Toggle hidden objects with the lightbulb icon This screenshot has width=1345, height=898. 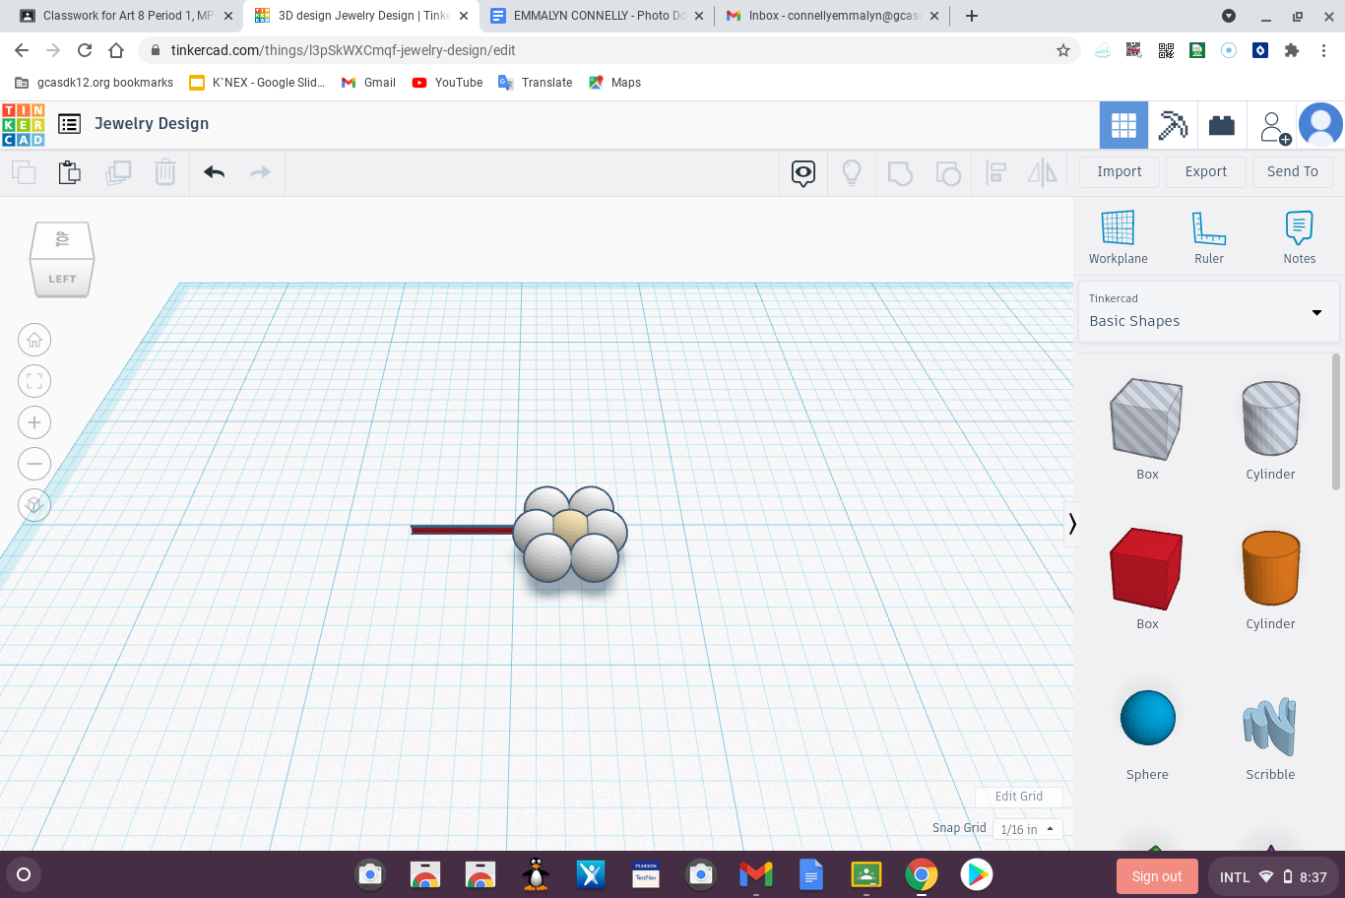point(851,172)
